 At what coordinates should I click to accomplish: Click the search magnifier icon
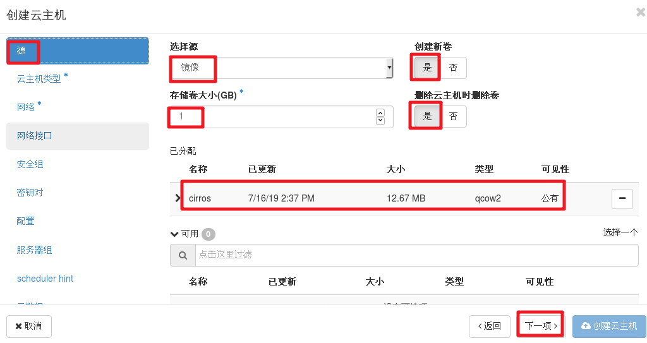coord(183,255)
